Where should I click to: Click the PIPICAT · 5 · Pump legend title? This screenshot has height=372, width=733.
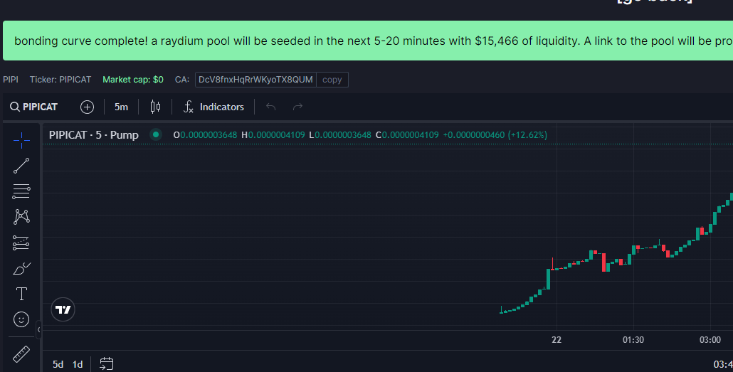93,134
